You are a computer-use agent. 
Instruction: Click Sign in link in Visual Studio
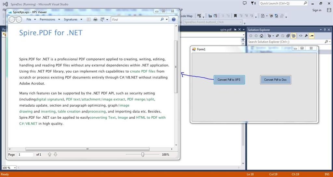click(317, 10)
